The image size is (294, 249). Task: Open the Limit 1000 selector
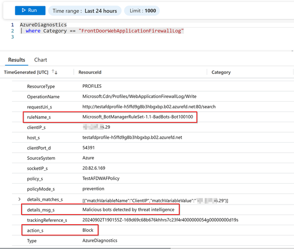pos(142,10)
